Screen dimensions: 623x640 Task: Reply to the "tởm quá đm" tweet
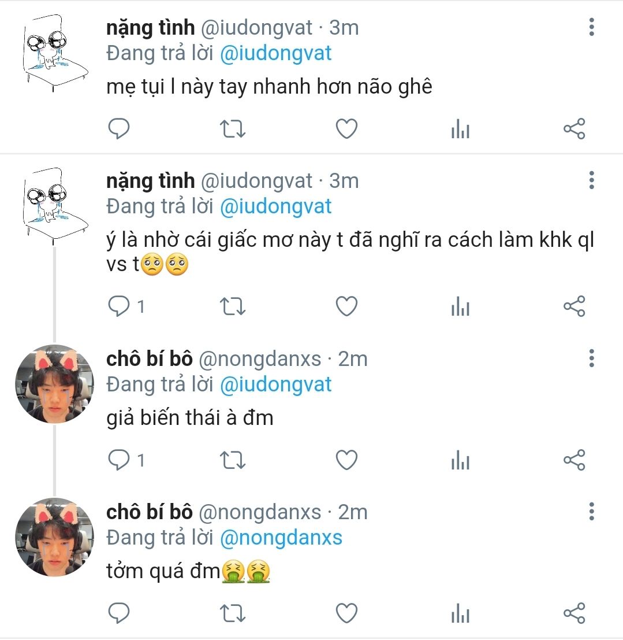click(119, 613)
